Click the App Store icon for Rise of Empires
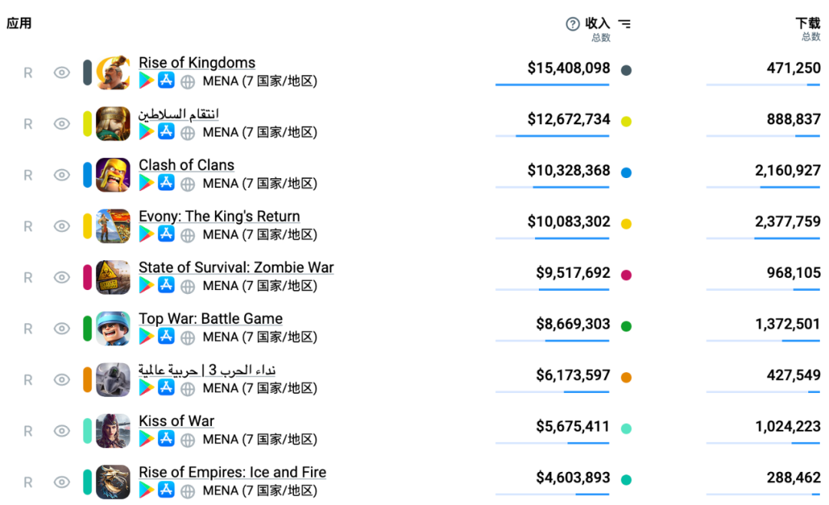This screenshot has height=505, width=829. (x=167, y=490)
